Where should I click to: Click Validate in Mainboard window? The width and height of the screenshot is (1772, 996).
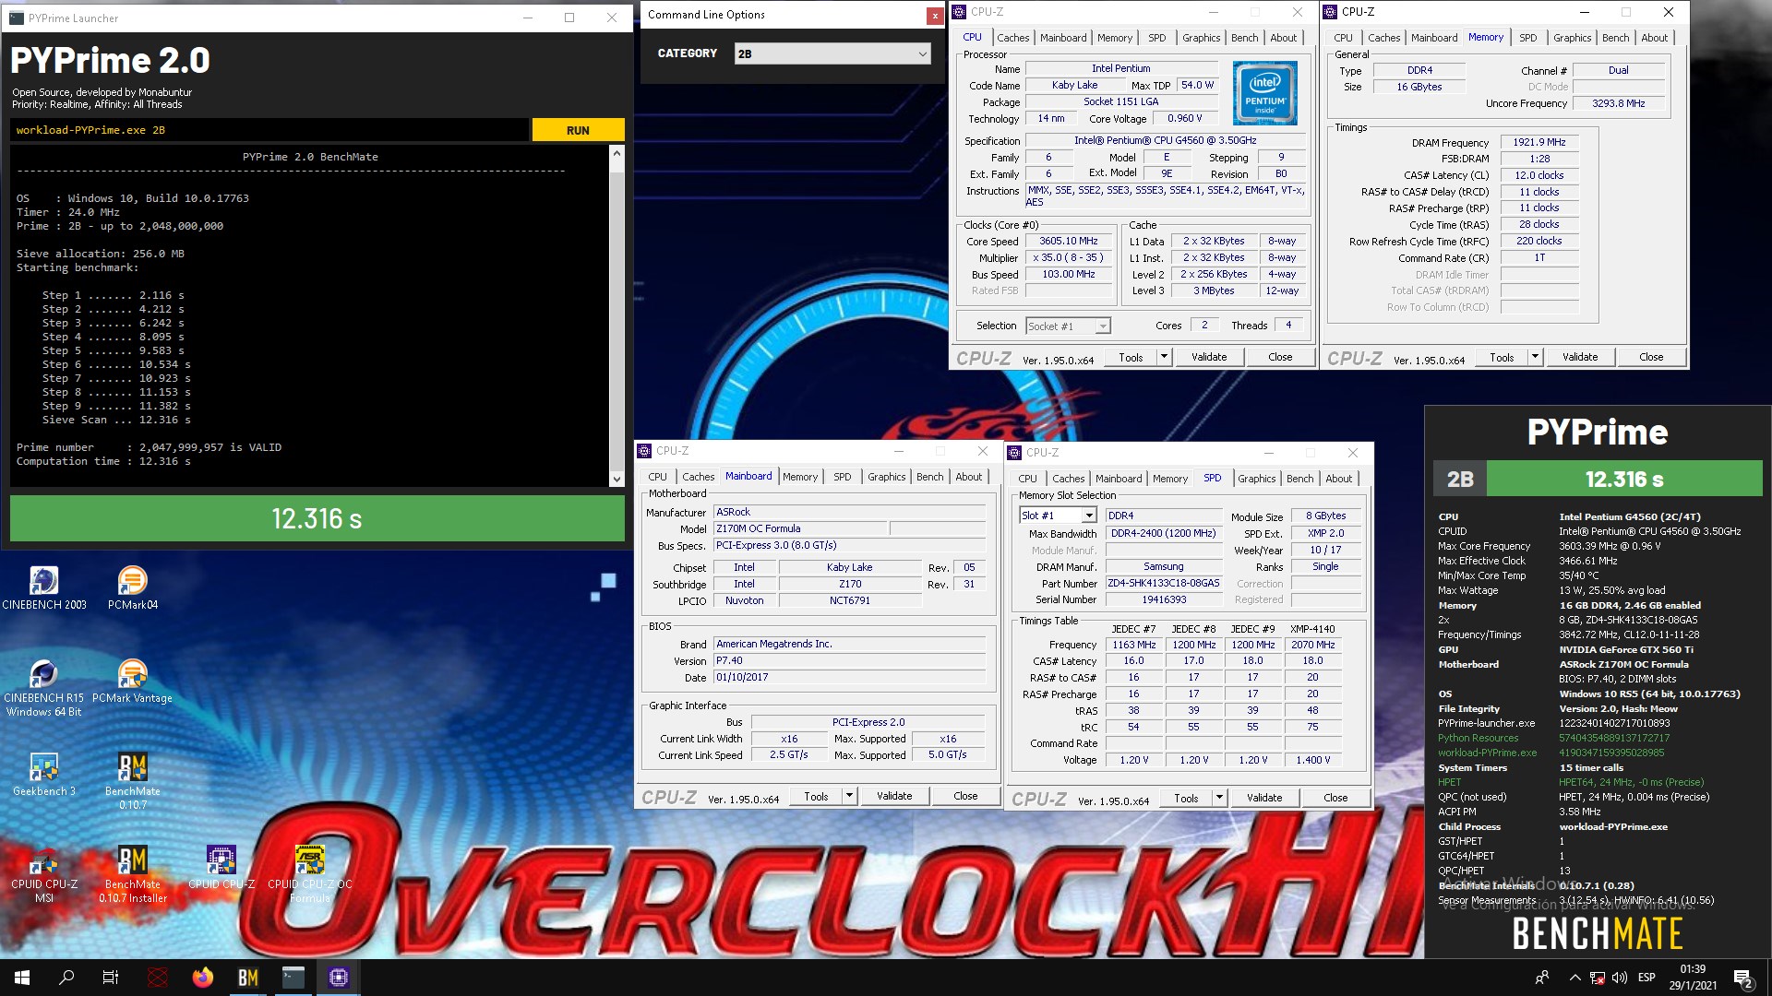click(893, 796)
